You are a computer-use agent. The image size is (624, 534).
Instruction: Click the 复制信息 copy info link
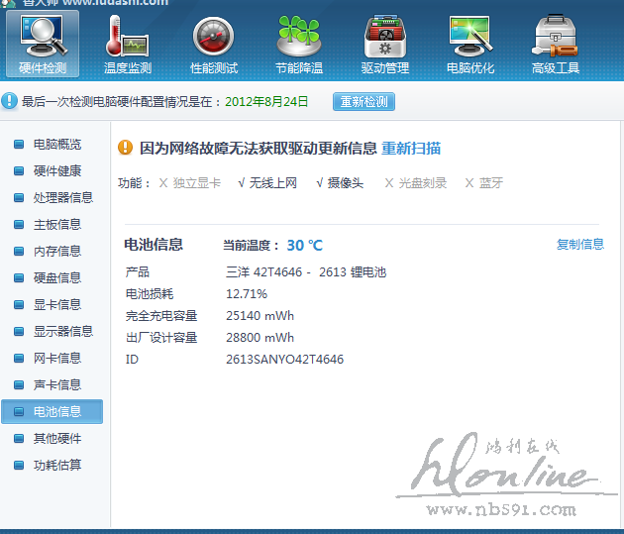(x=579, y=244)
